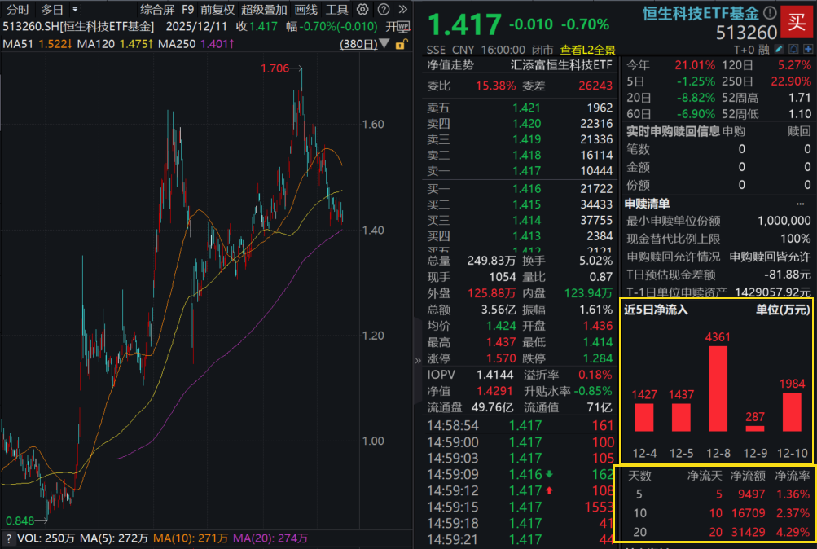Viewport: 817px width, 549px height.
Task: Click the pencil note icon next to 融
Action: [780, 50]
